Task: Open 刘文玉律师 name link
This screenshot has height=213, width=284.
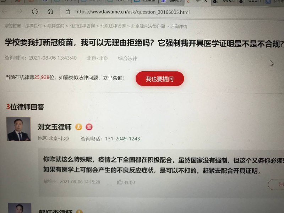Action: tap(55, 127)
